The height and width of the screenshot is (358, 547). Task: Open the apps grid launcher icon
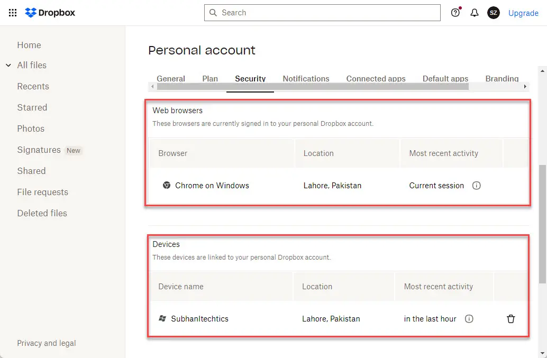(13, 13)
